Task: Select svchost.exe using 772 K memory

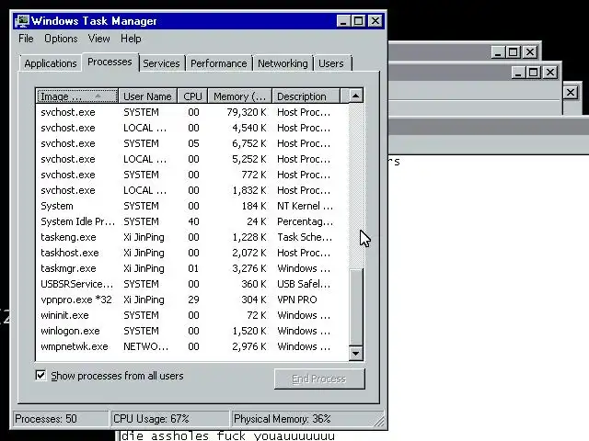Action: (x=192, y=175)
